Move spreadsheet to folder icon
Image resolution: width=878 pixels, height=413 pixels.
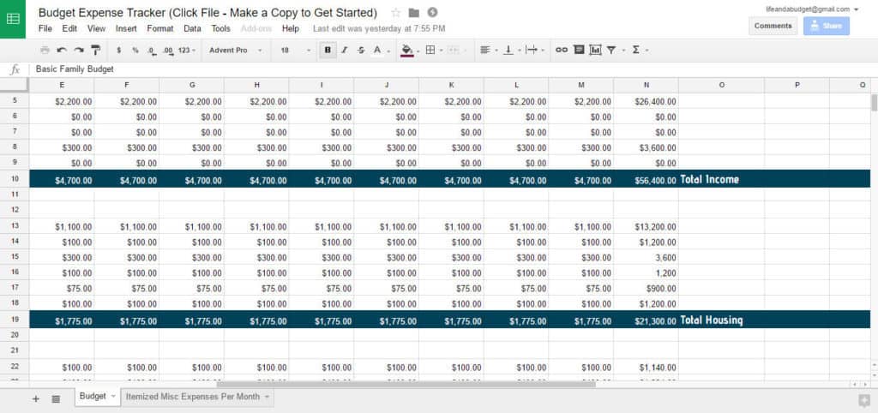coord(414,13)
